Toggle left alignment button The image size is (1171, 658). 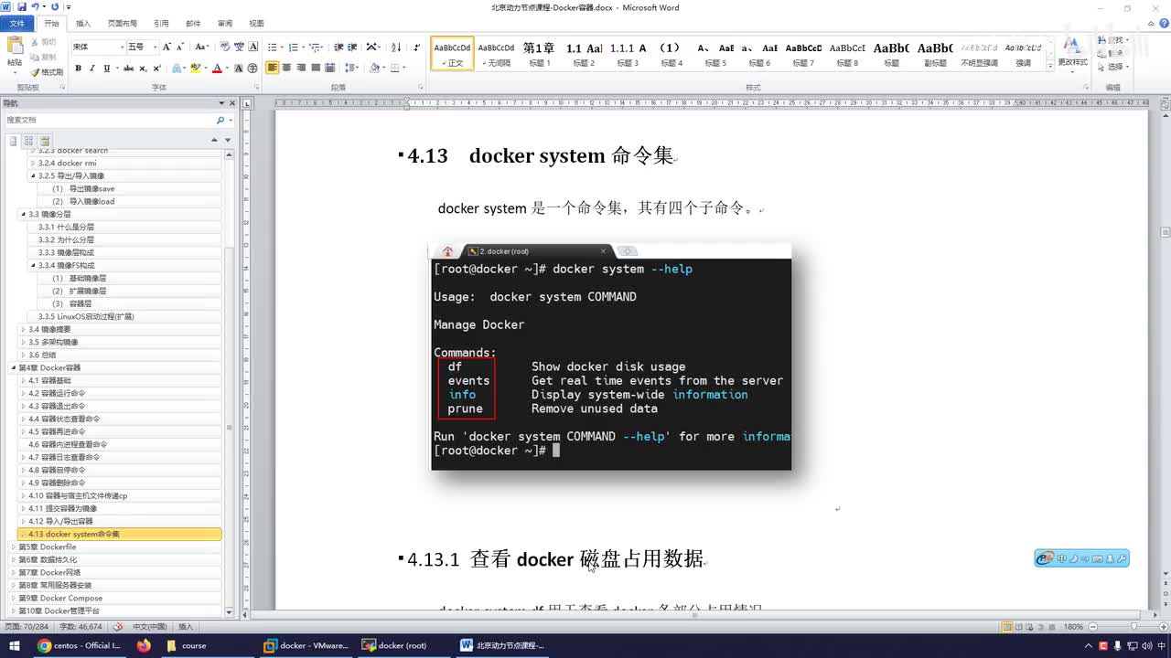point(273,68)
